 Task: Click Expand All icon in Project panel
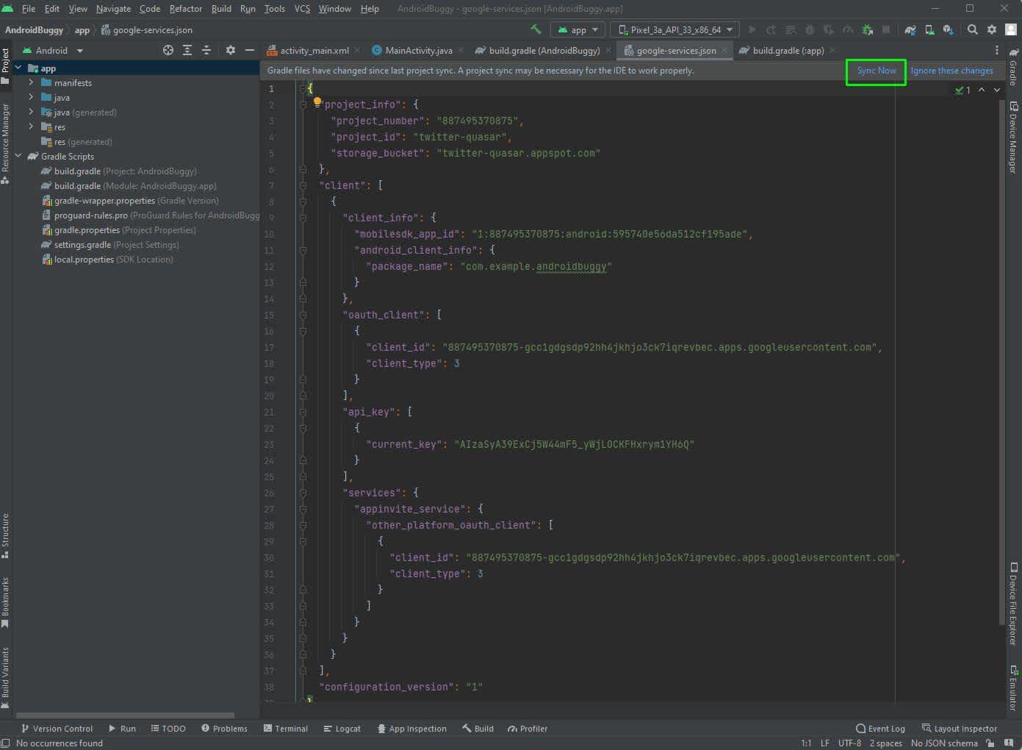click(x=187, y=50)
